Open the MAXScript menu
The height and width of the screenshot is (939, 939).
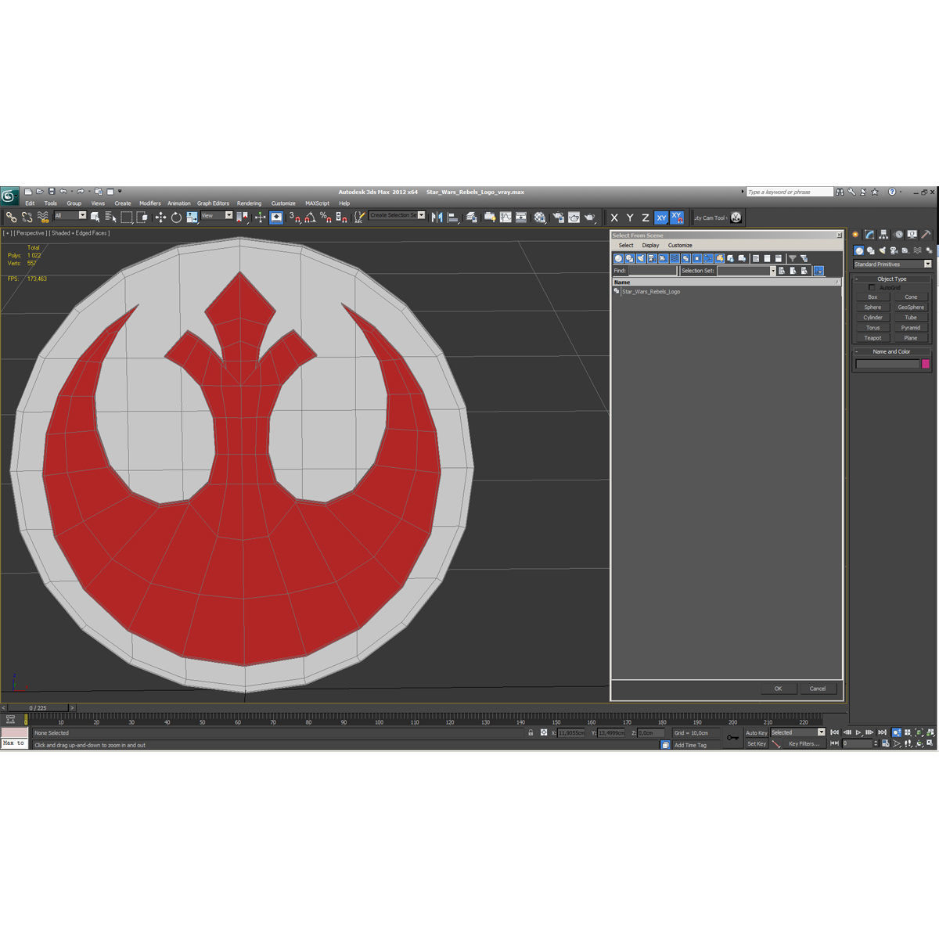coord(317,203)
